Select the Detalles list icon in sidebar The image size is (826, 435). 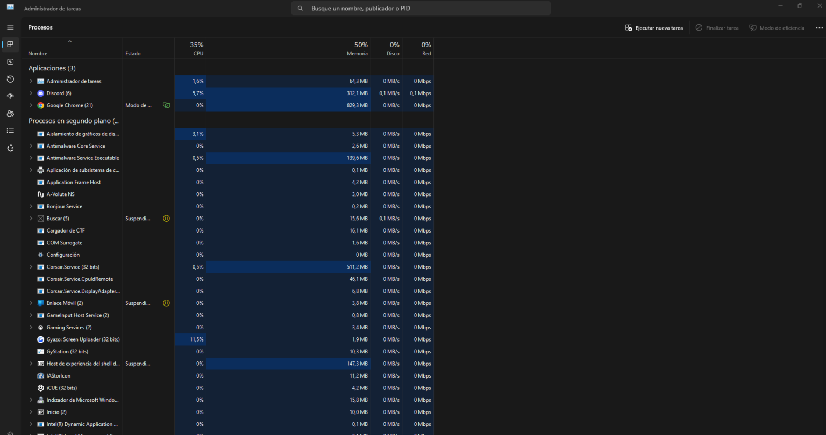point(10,130)
